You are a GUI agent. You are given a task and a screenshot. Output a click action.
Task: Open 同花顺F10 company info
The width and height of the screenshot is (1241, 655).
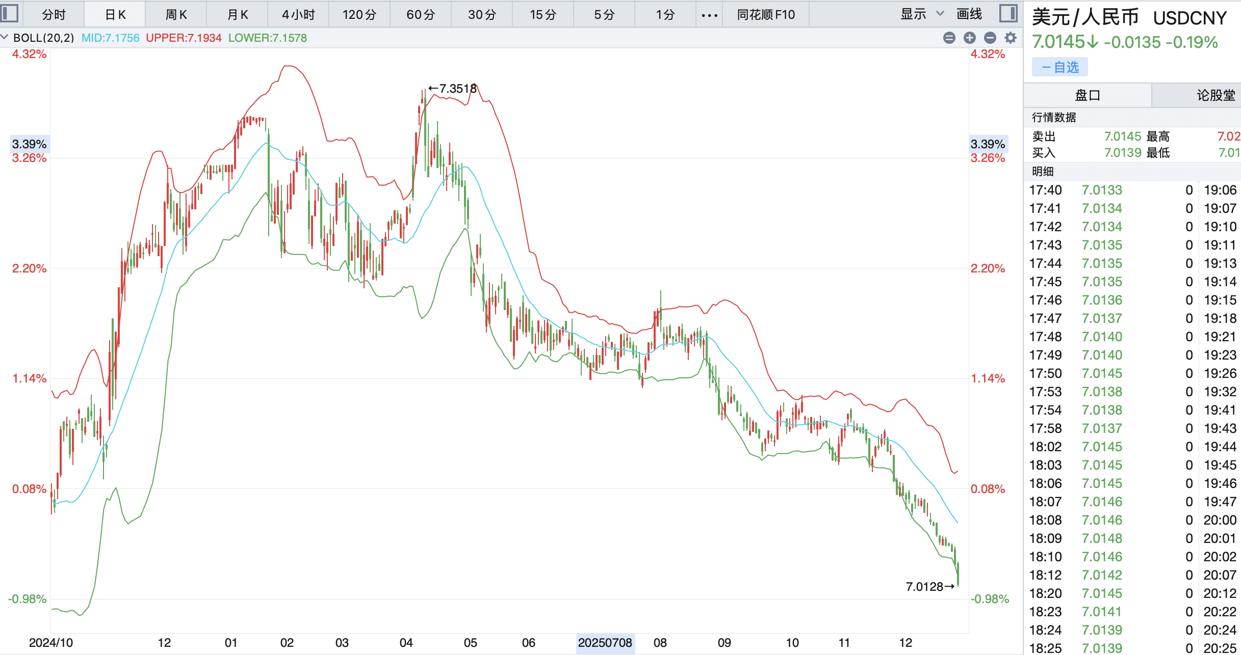[766, 15]
